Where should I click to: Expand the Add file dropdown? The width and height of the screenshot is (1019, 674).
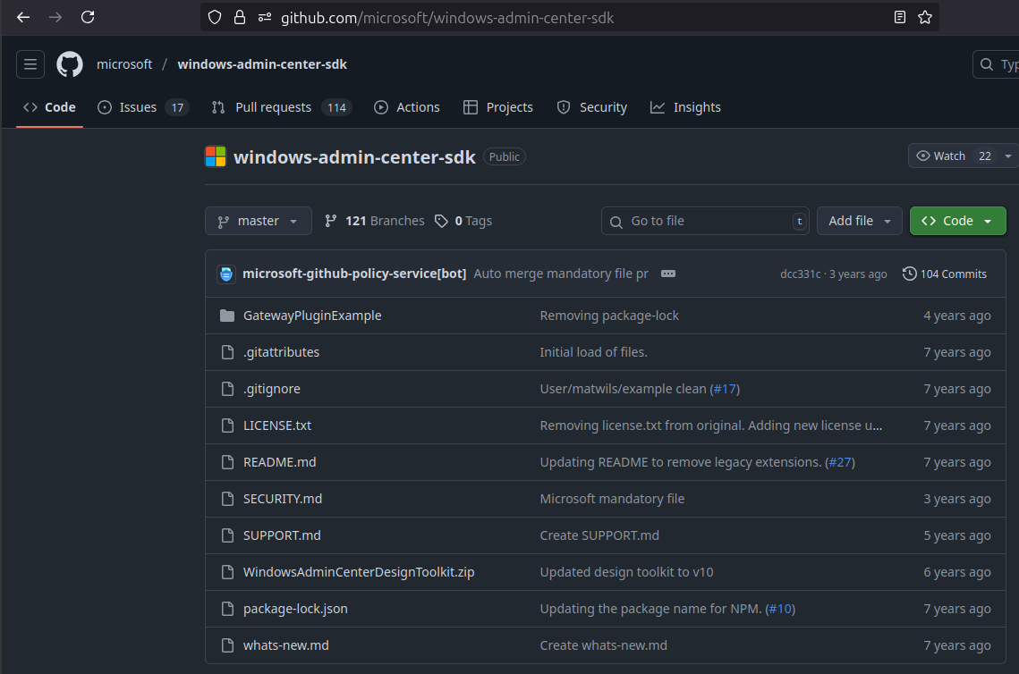(x=859, y=222)
